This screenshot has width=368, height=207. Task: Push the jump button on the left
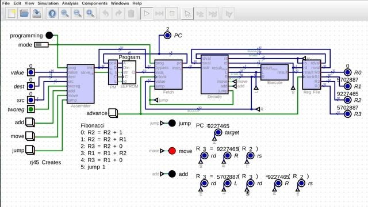pos(30,150)
